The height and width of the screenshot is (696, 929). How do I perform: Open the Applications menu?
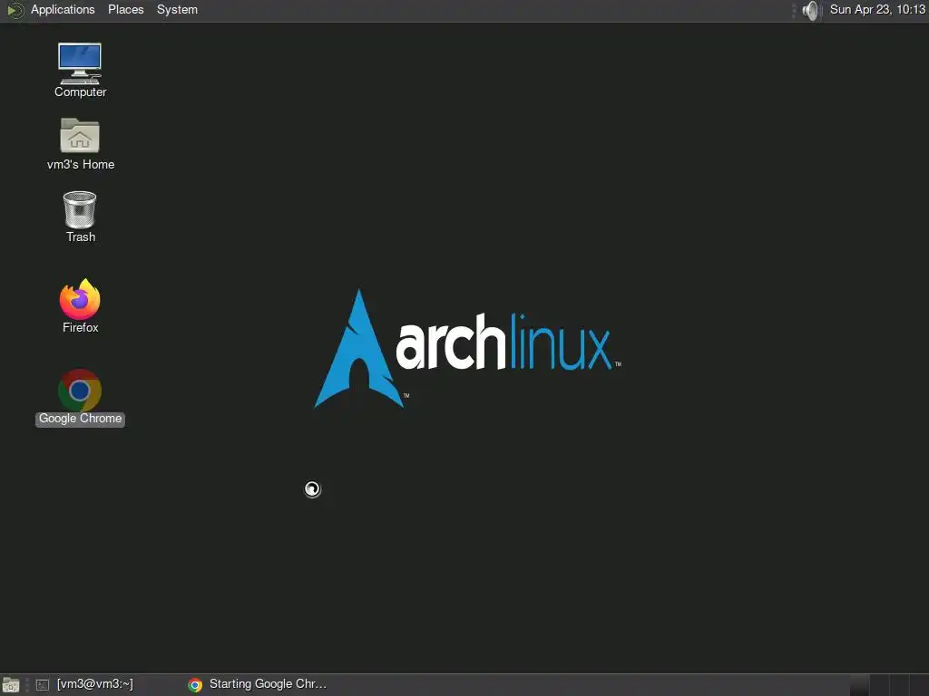tap(63, 9)
